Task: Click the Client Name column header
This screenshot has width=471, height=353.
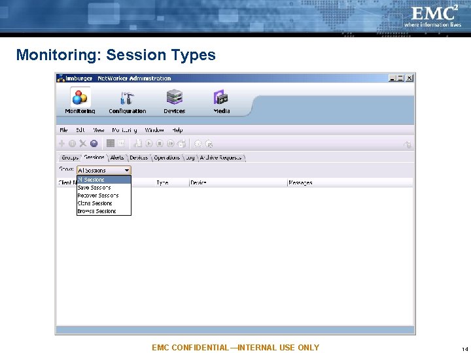Action: click(67, 183)
